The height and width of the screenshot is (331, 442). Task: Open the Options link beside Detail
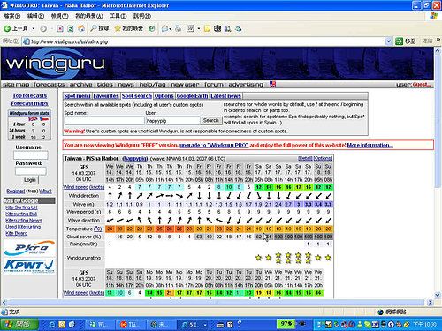point(323,158)
